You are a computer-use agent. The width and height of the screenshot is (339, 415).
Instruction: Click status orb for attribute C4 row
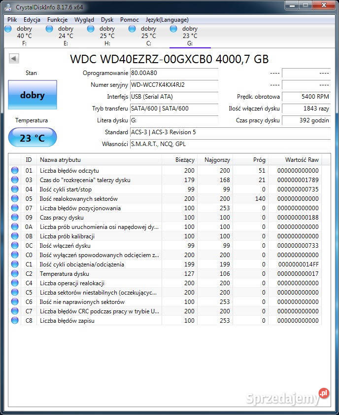15,283
